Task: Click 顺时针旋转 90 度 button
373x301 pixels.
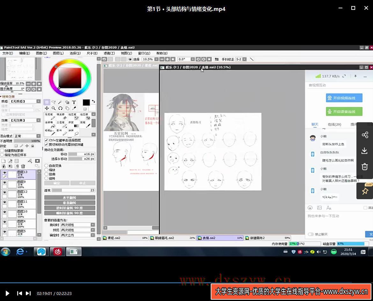Action: coord(70,213)
